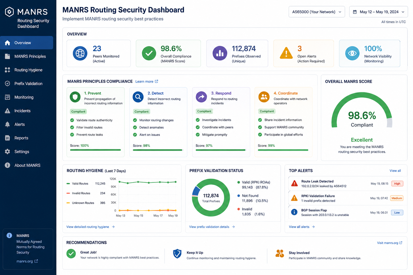The image size is (413, 275).
Task: Open MANRS Principles in the sidebar
Action: tap(27, 56)
